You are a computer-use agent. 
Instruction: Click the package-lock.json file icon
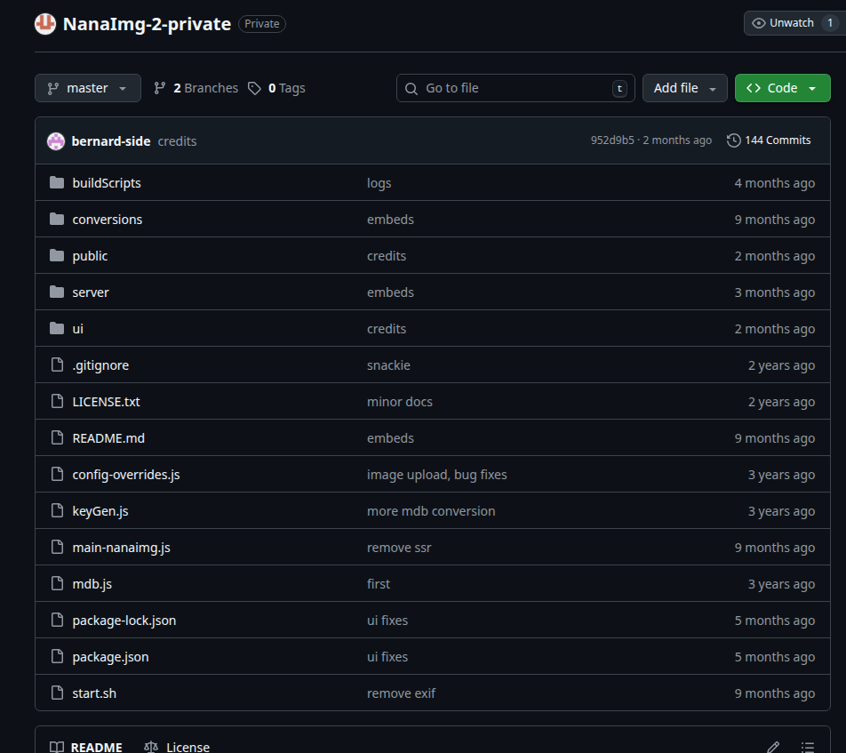click(x=57, y=620)
